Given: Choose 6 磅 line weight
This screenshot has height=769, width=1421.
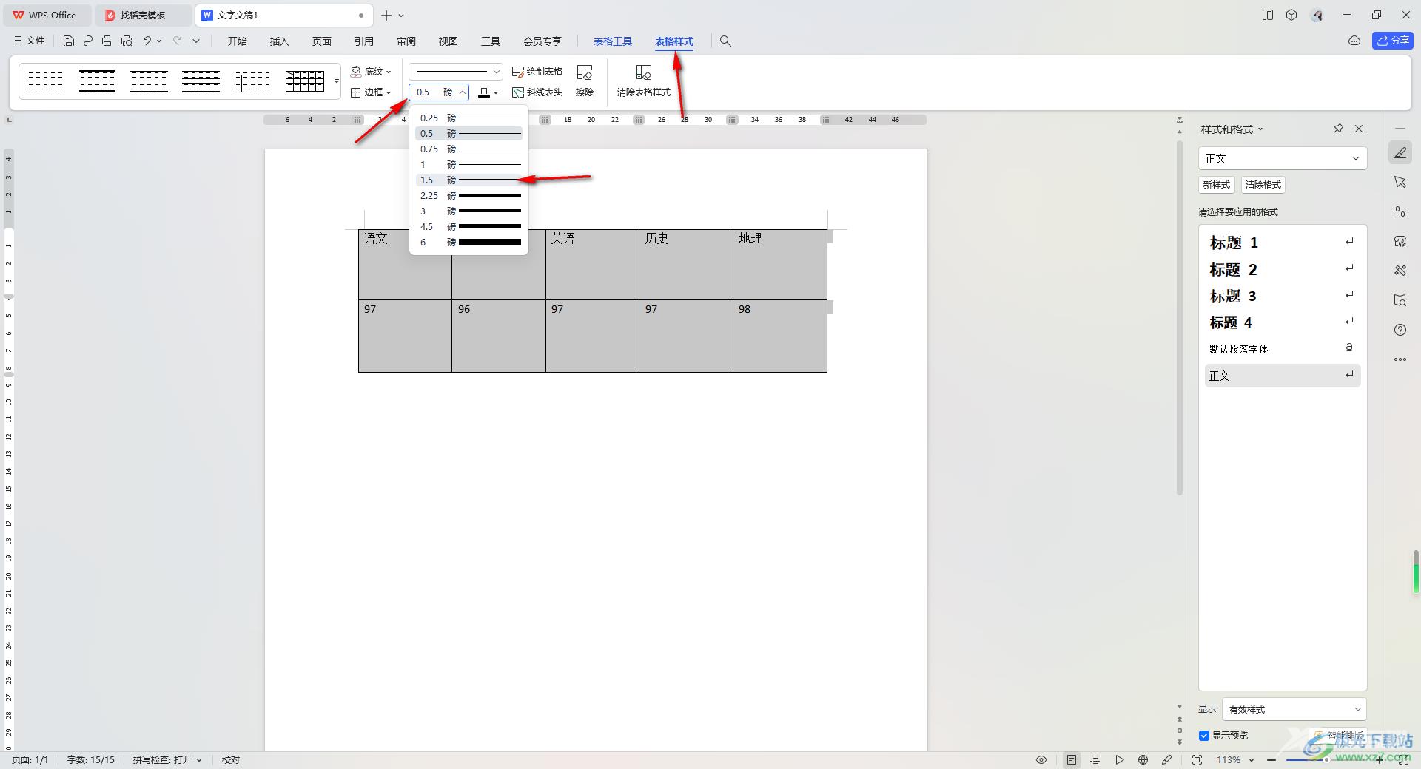Looking at the screenshot, I should point(469,243).
